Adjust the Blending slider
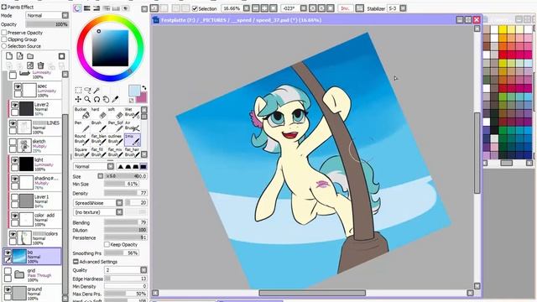 [126, 222]
